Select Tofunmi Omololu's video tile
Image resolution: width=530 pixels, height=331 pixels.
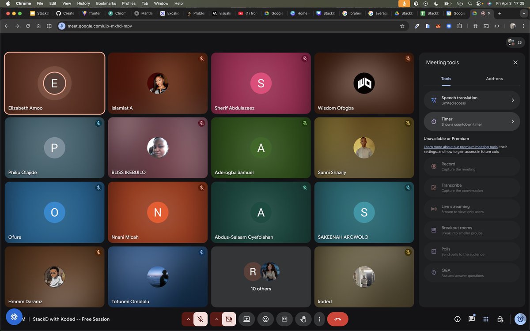click(x=158, y=277)
